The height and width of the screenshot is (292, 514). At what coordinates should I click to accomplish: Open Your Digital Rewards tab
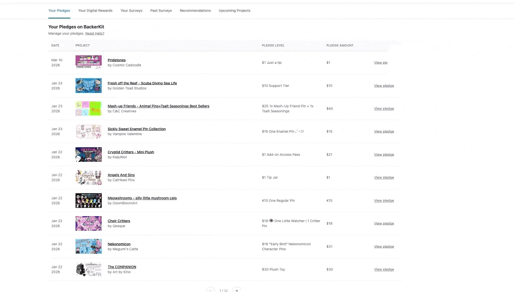[95, 11]
